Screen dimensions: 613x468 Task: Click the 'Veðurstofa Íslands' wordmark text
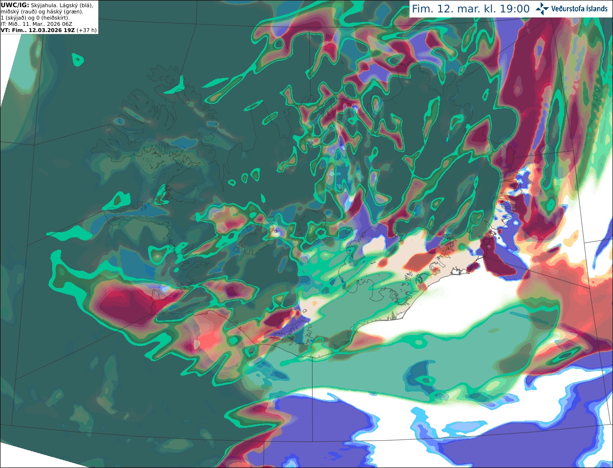[x=579, y=9]
